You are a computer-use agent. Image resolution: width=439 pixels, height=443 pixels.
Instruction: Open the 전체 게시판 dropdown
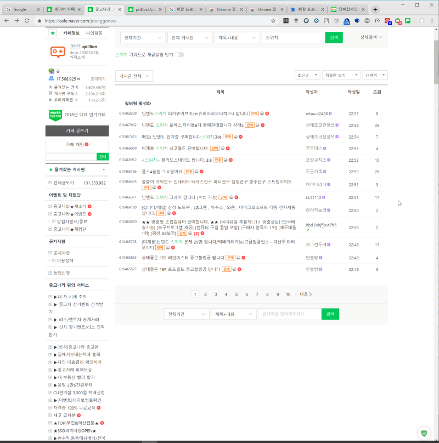(190, 38)
